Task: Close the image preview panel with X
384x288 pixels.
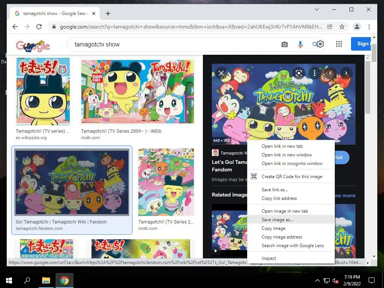Action: (x=221, y=73)
